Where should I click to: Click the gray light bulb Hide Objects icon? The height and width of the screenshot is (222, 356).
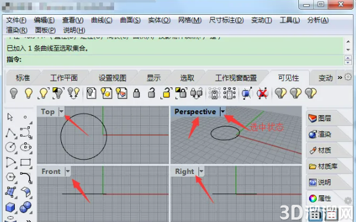[14, 93]
